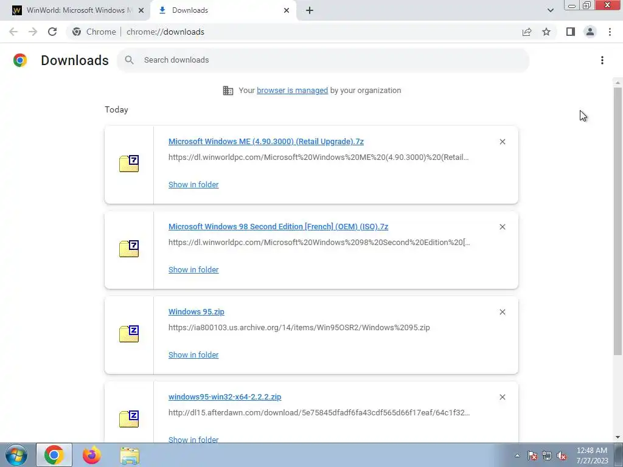Show Windows ME download in folder
The image size is (623, 467).
193,185
